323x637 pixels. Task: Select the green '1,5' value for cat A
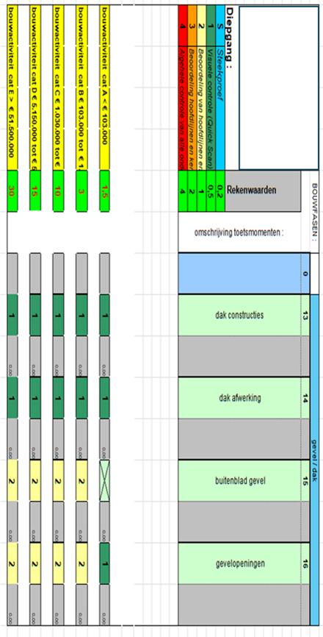[104, 191]
